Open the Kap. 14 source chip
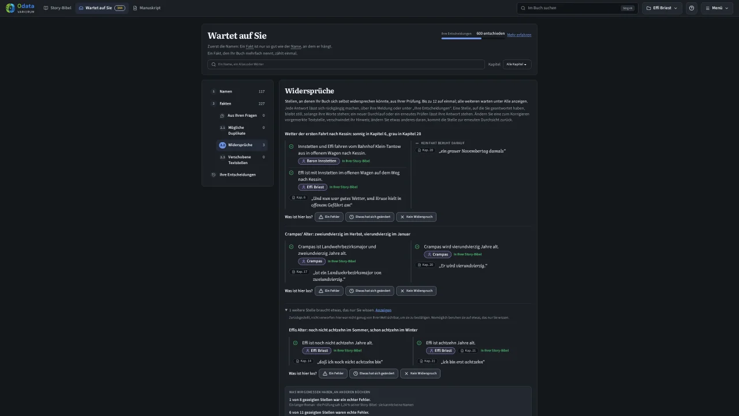The height and width of the screenshot is (416, 739). 303,361
